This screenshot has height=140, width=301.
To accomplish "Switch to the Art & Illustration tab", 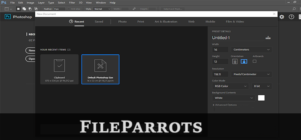I will 166,22.
